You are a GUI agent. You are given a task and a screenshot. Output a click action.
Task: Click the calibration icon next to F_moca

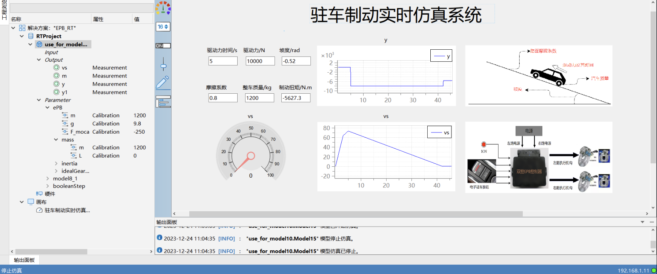point(65,132)
